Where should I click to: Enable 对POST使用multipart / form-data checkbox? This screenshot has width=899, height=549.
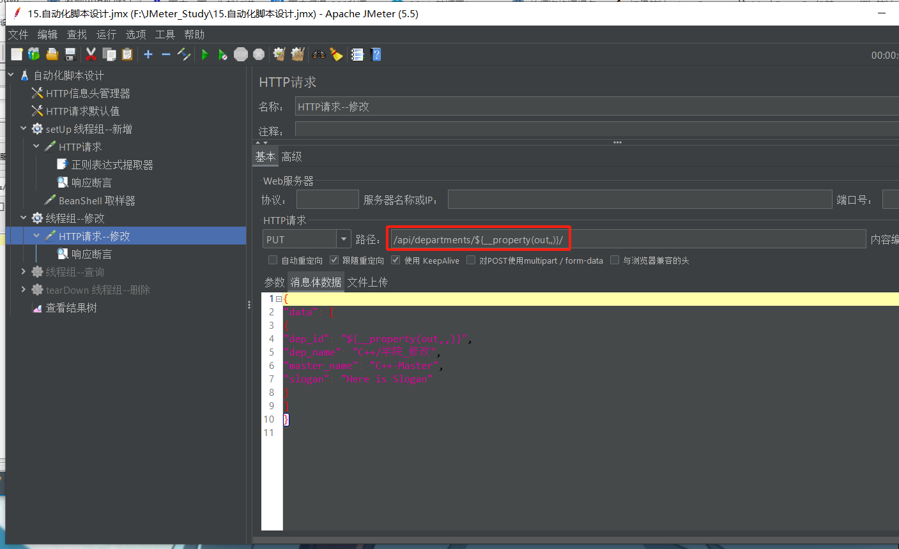pos(471,260)
